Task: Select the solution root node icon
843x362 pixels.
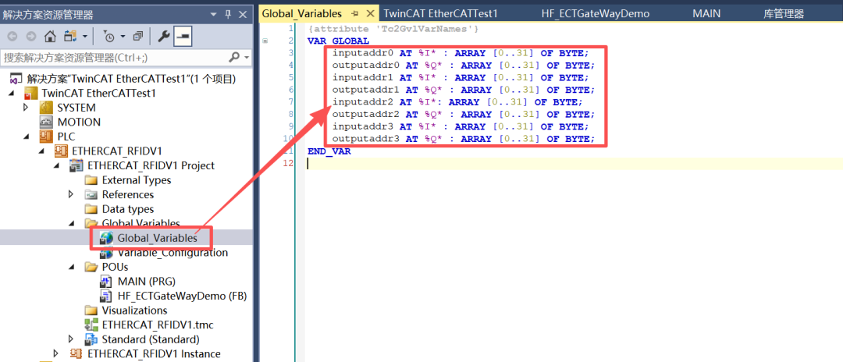Action: coord(16,79)
